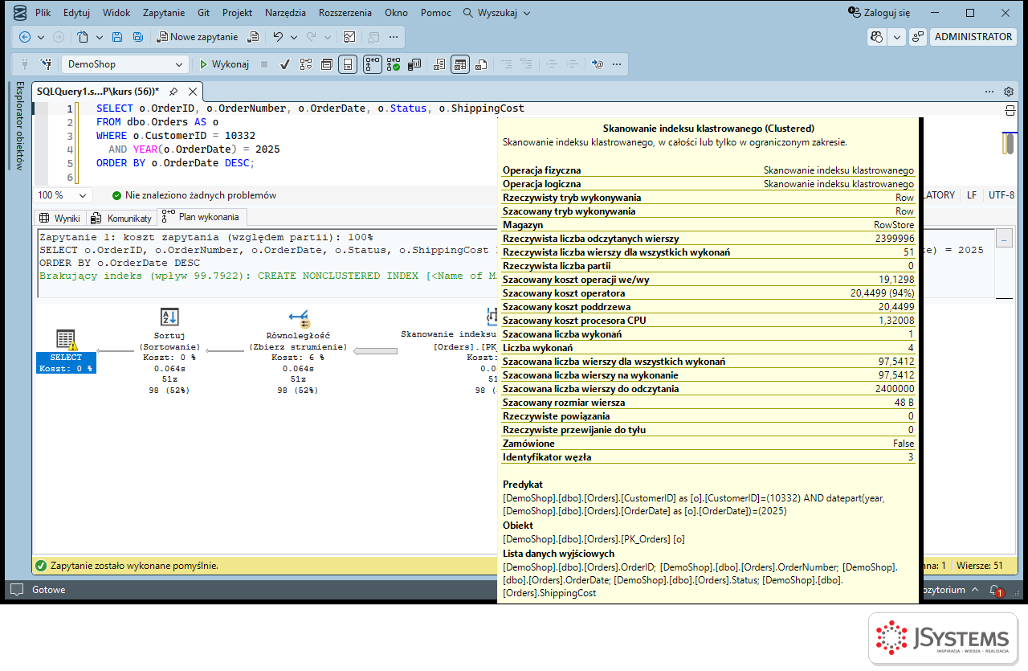Click the Wykonaj execute button
Screen dimensions: 1028x671
pyautogui.click(x=224, y=64)
